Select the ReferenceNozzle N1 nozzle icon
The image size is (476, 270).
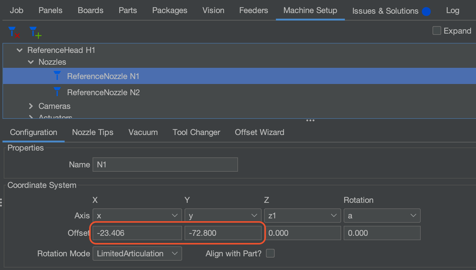[x=57, y=76]
